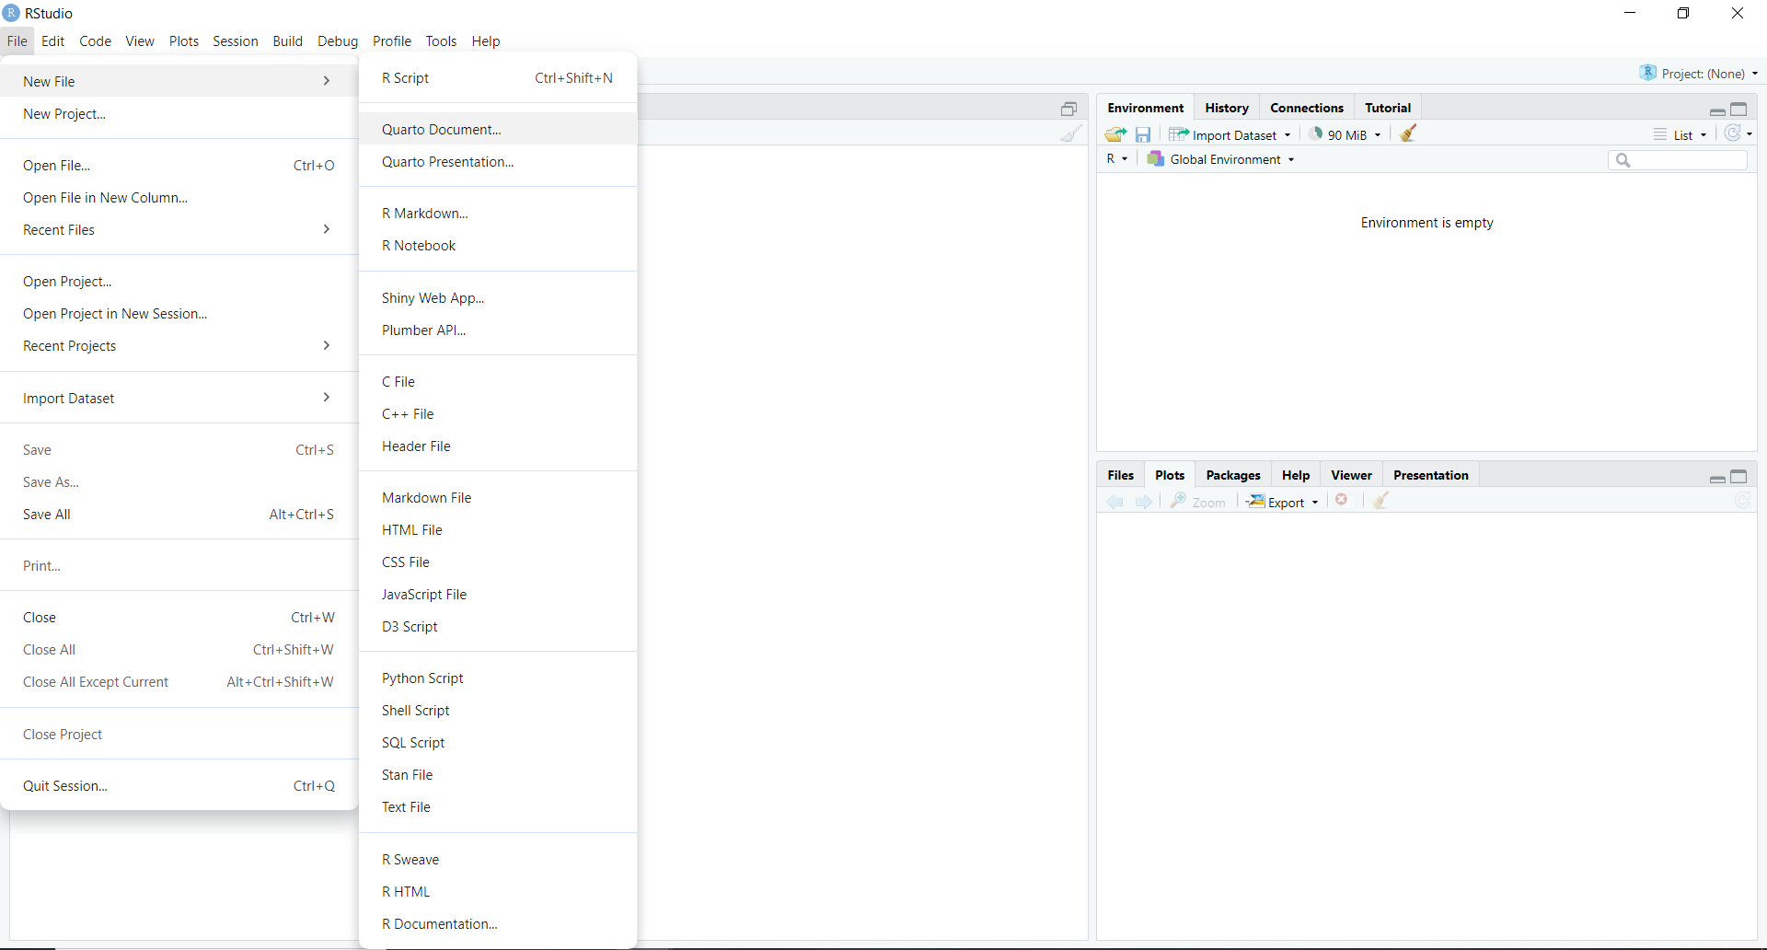Choose R Documentation... menu item
The height and width of the screenshot is (950, 1767).
(498, 924)
